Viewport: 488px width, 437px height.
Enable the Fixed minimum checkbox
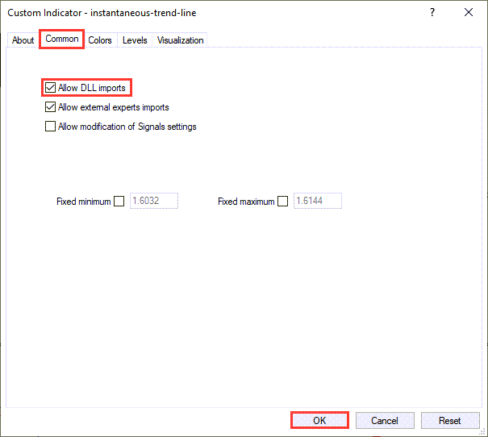119,202
